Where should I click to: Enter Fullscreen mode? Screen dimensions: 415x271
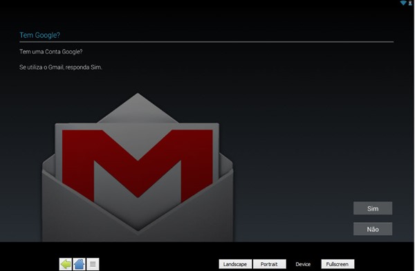(x=338, y=264)
